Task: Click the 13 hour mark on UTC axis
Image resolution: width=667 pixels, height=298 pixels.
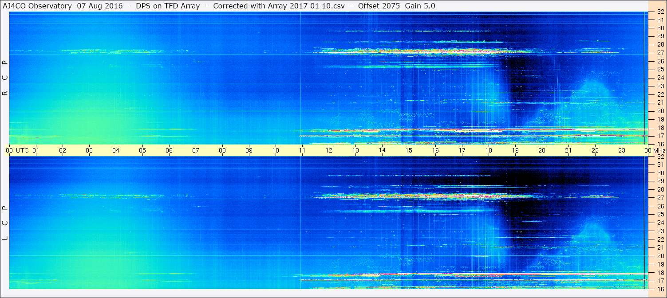Action: click(355, 150)
